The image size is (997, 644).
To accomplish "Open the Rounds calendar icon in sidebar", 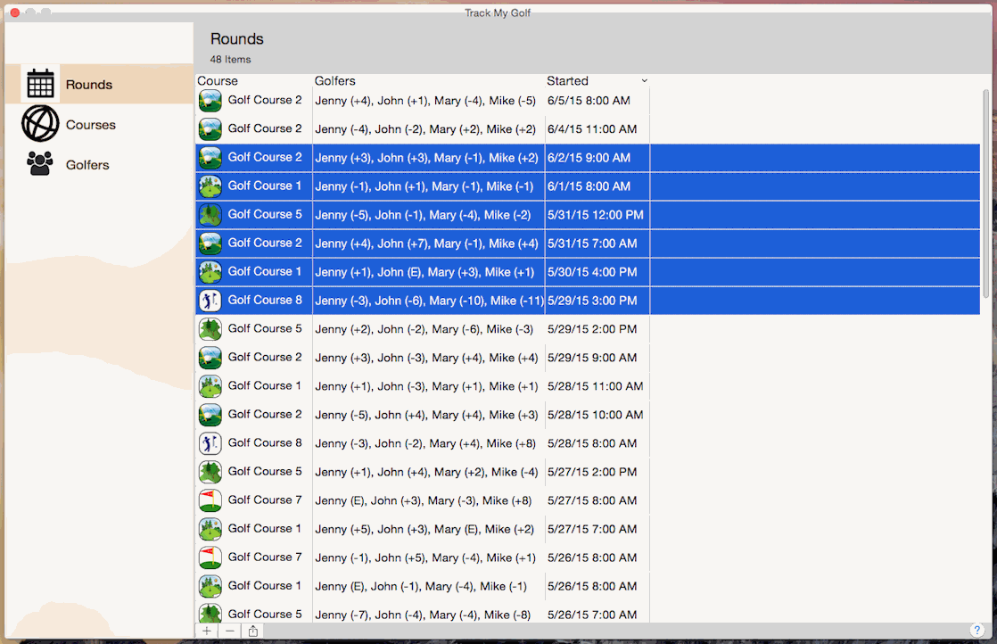I will point(40,84).
